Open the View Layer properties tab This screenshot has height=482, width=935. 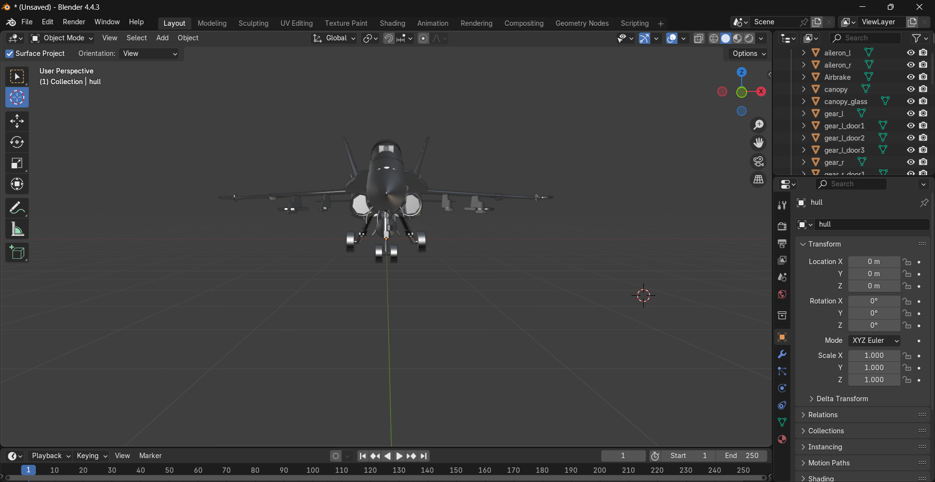click(x=782, y=260)
